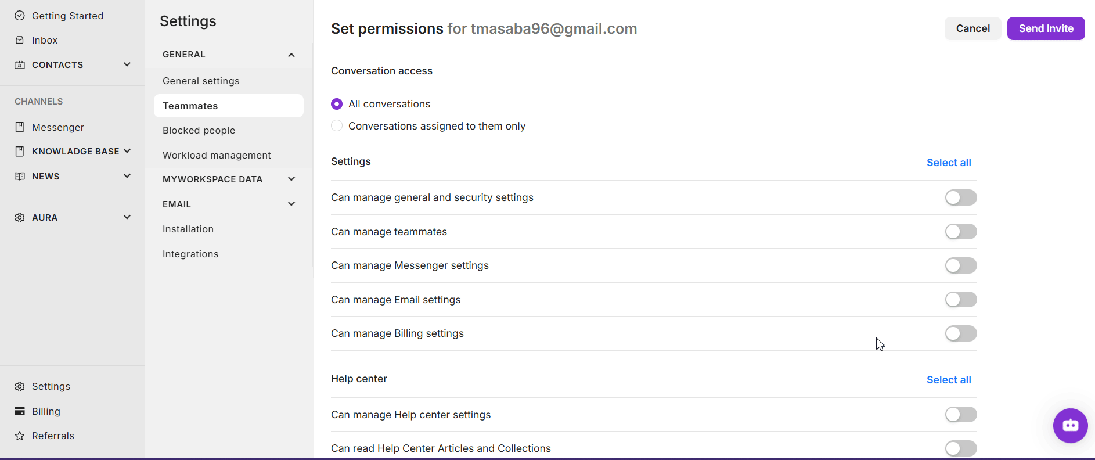
Task: Click the Aura gear icon
Action: click(20, 217)
